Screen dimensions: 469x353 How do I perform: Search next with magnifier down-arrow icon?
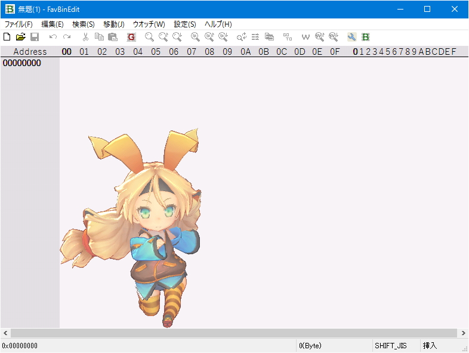(177, 37)
